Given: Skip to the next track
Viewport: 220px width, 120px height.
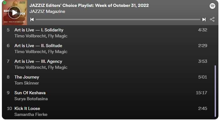Looking at the screenshot, I should click(204, 19).
